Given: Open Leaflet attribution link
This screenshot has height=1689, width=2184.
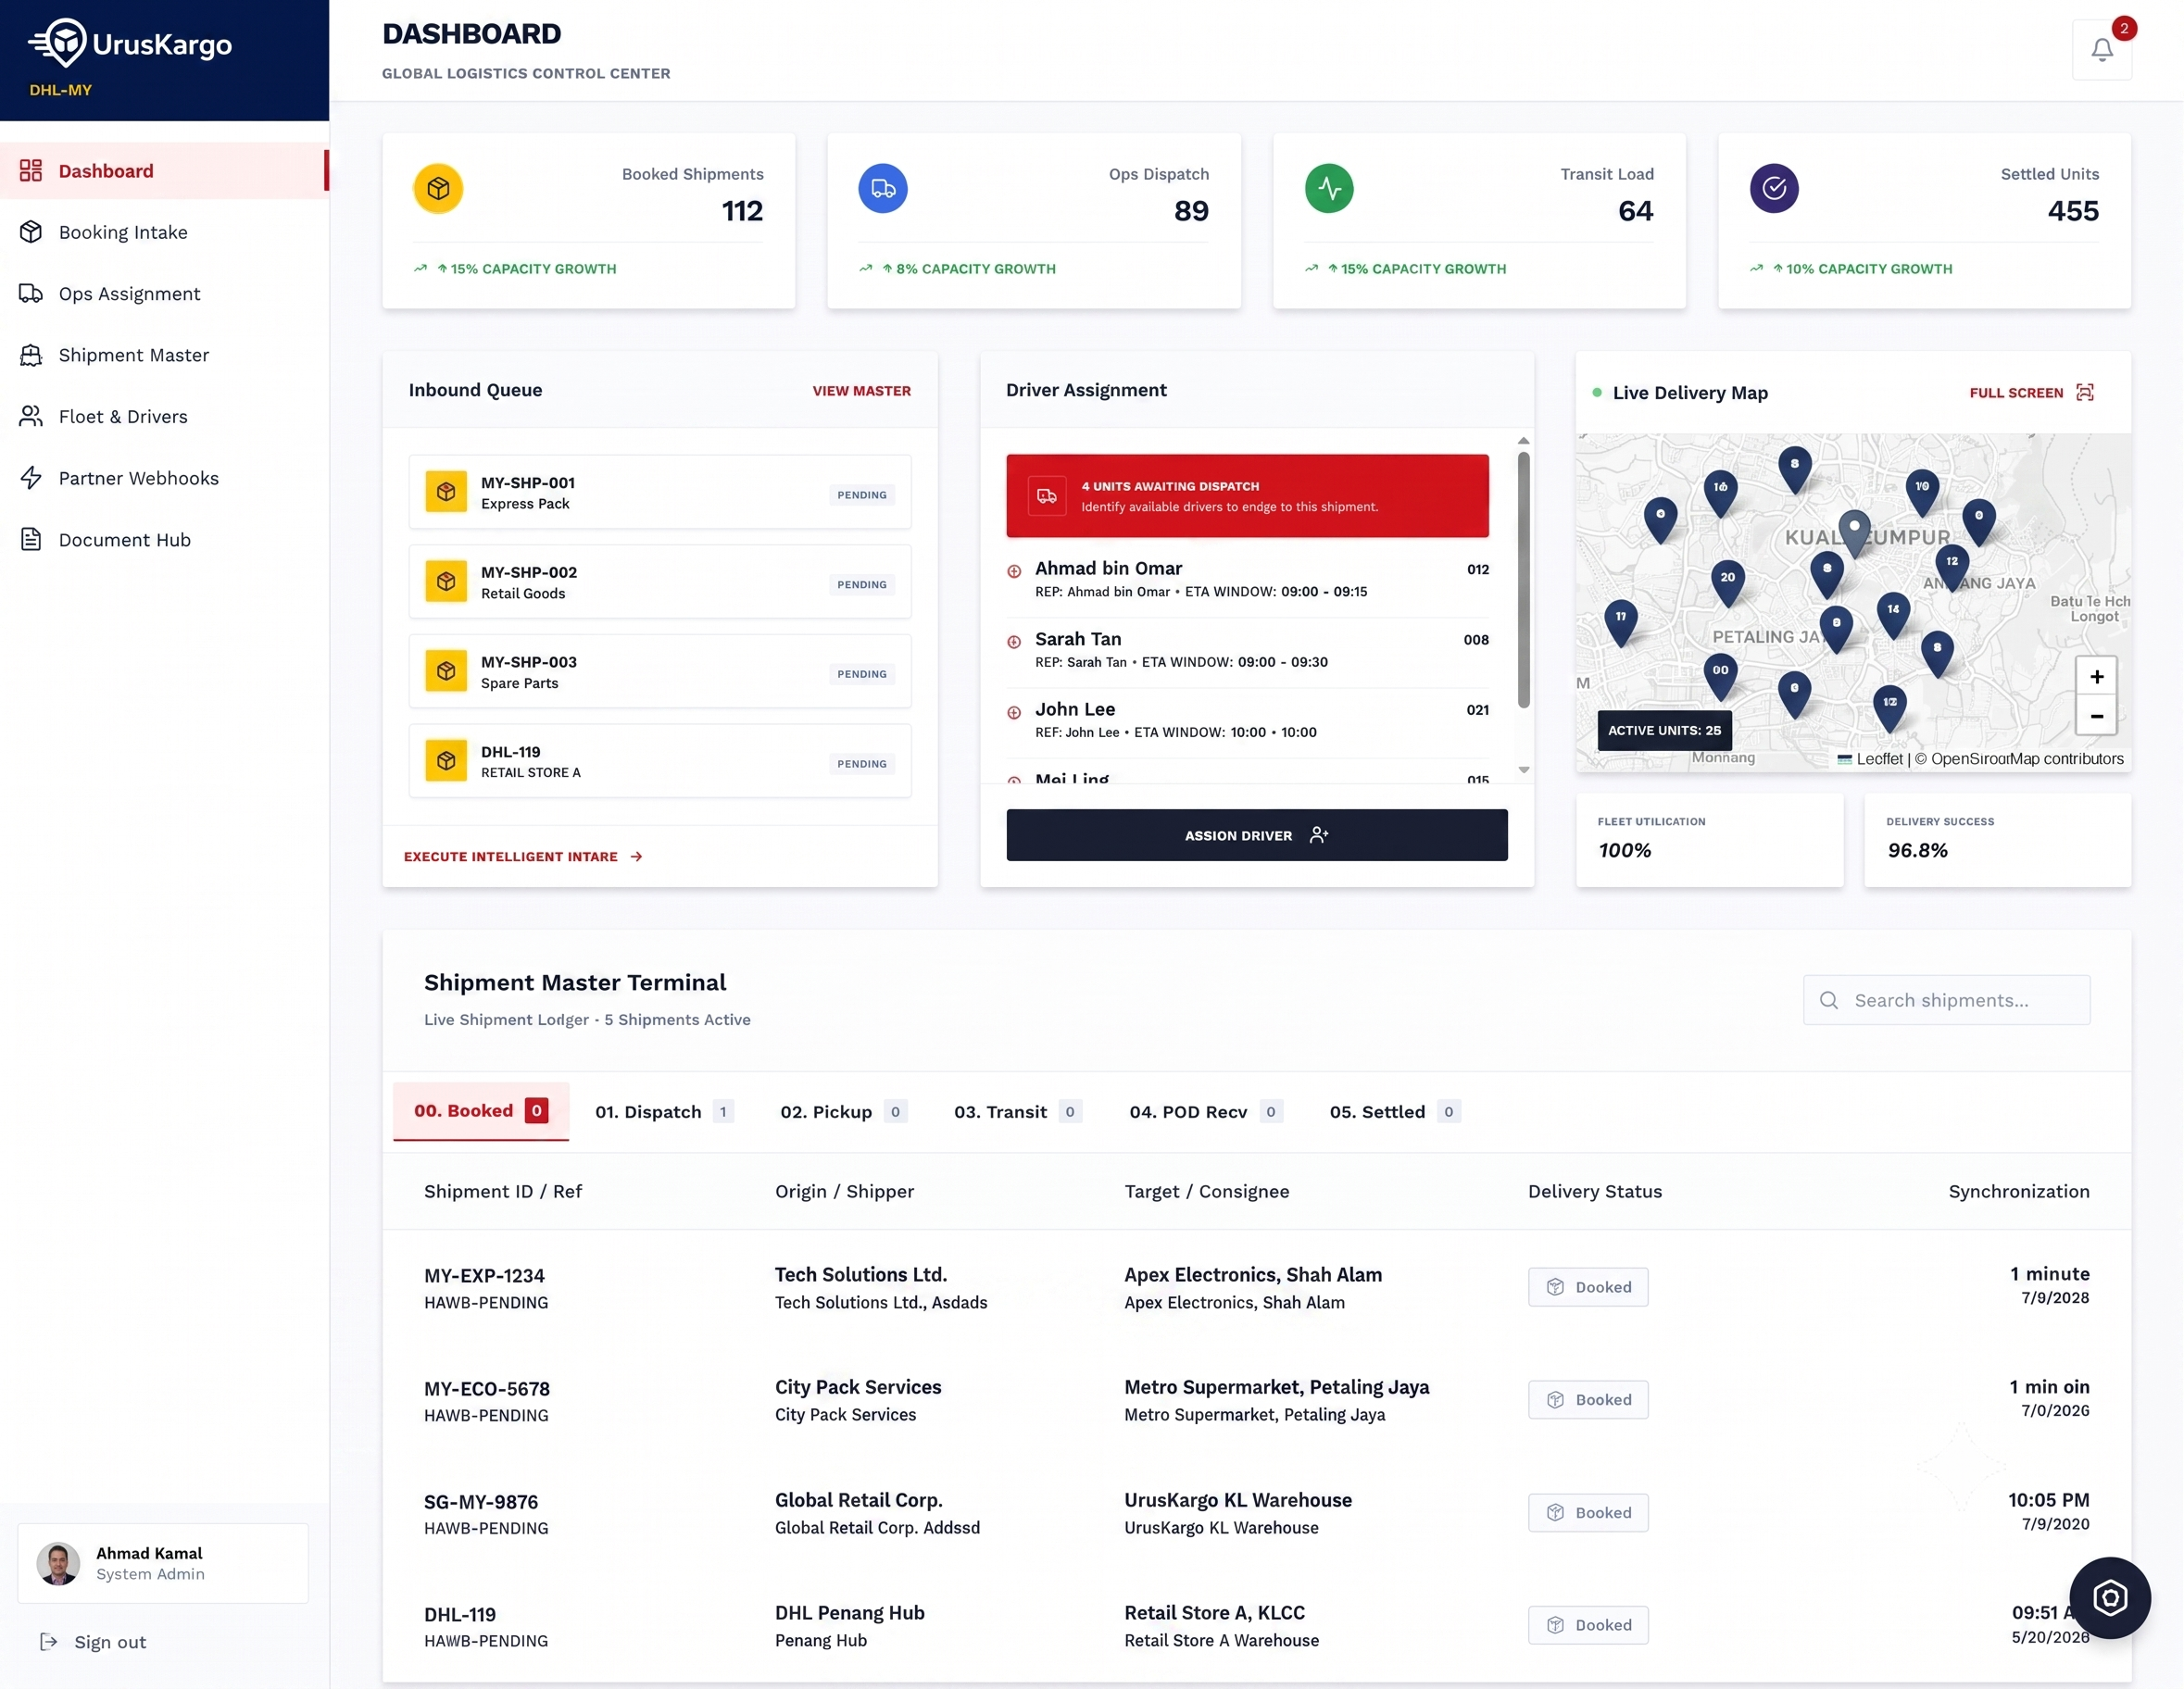Looking at the screenshot, I should click(x=1870, y=759).
